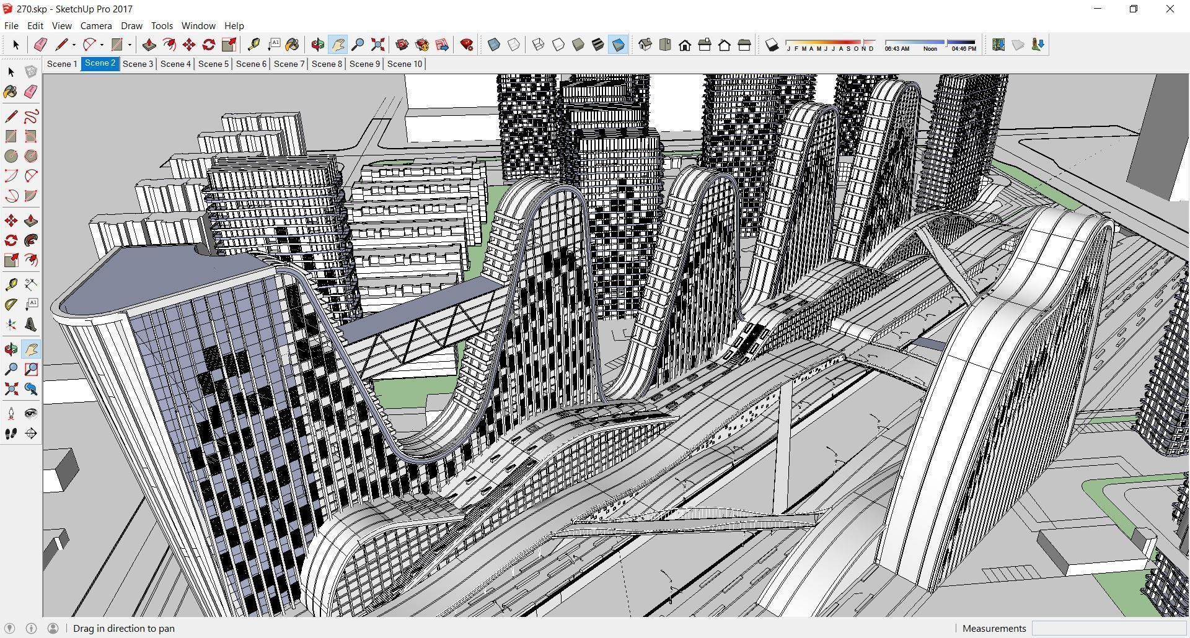Toggle Terrain display icon
Screen dimensions: 1190x638
point(1018,45)
